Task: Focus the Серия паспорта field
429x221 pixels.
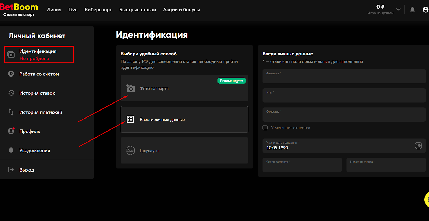Action: click(x=302, y=165)
